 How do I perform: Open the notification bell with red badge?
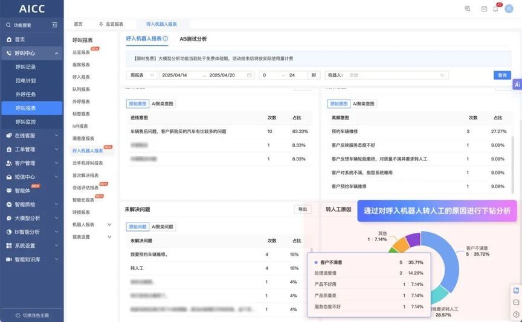pos(496,8)
